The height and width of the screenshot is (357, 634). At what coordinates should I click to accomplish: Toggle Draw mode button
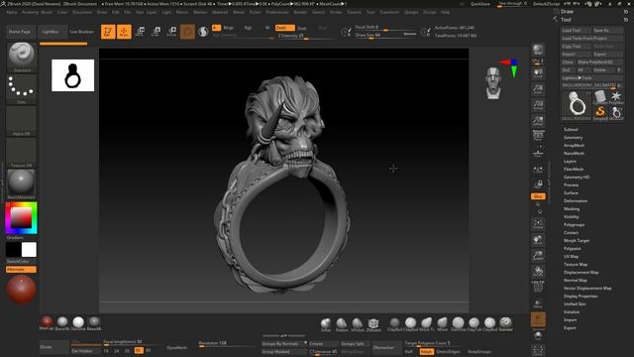(124, 31)
